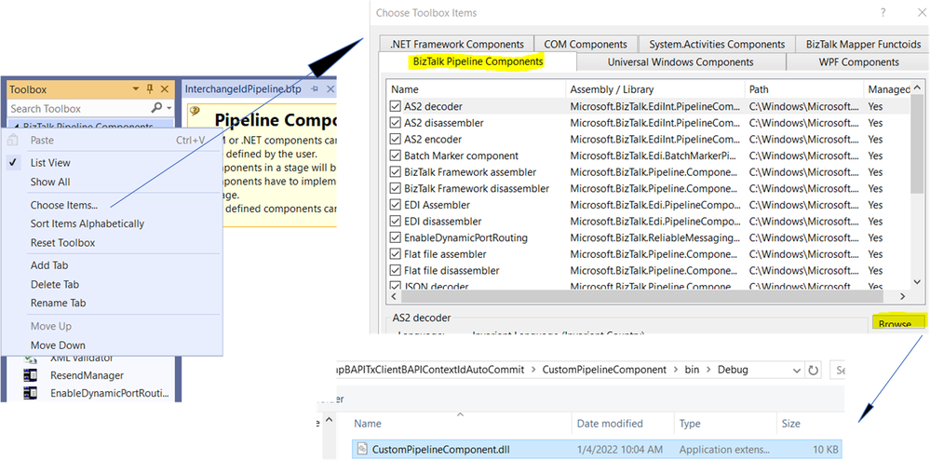
Task: Select the BizTalk Pipeline Components tab
Action: [x=478, y=61]
